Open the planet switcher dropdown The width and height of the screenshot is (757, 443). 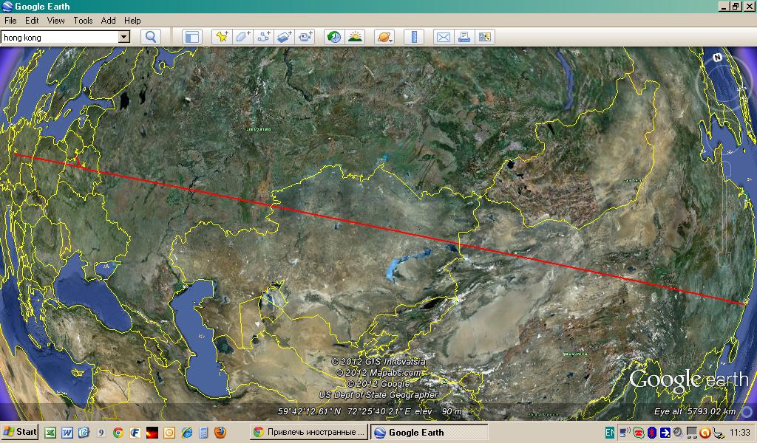pyautogui.click(x=384, y=37)
